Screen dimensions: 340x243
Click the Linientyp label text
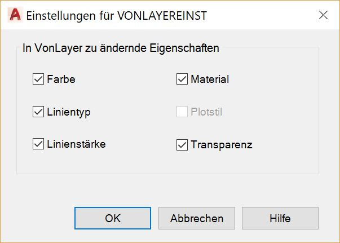69,112
